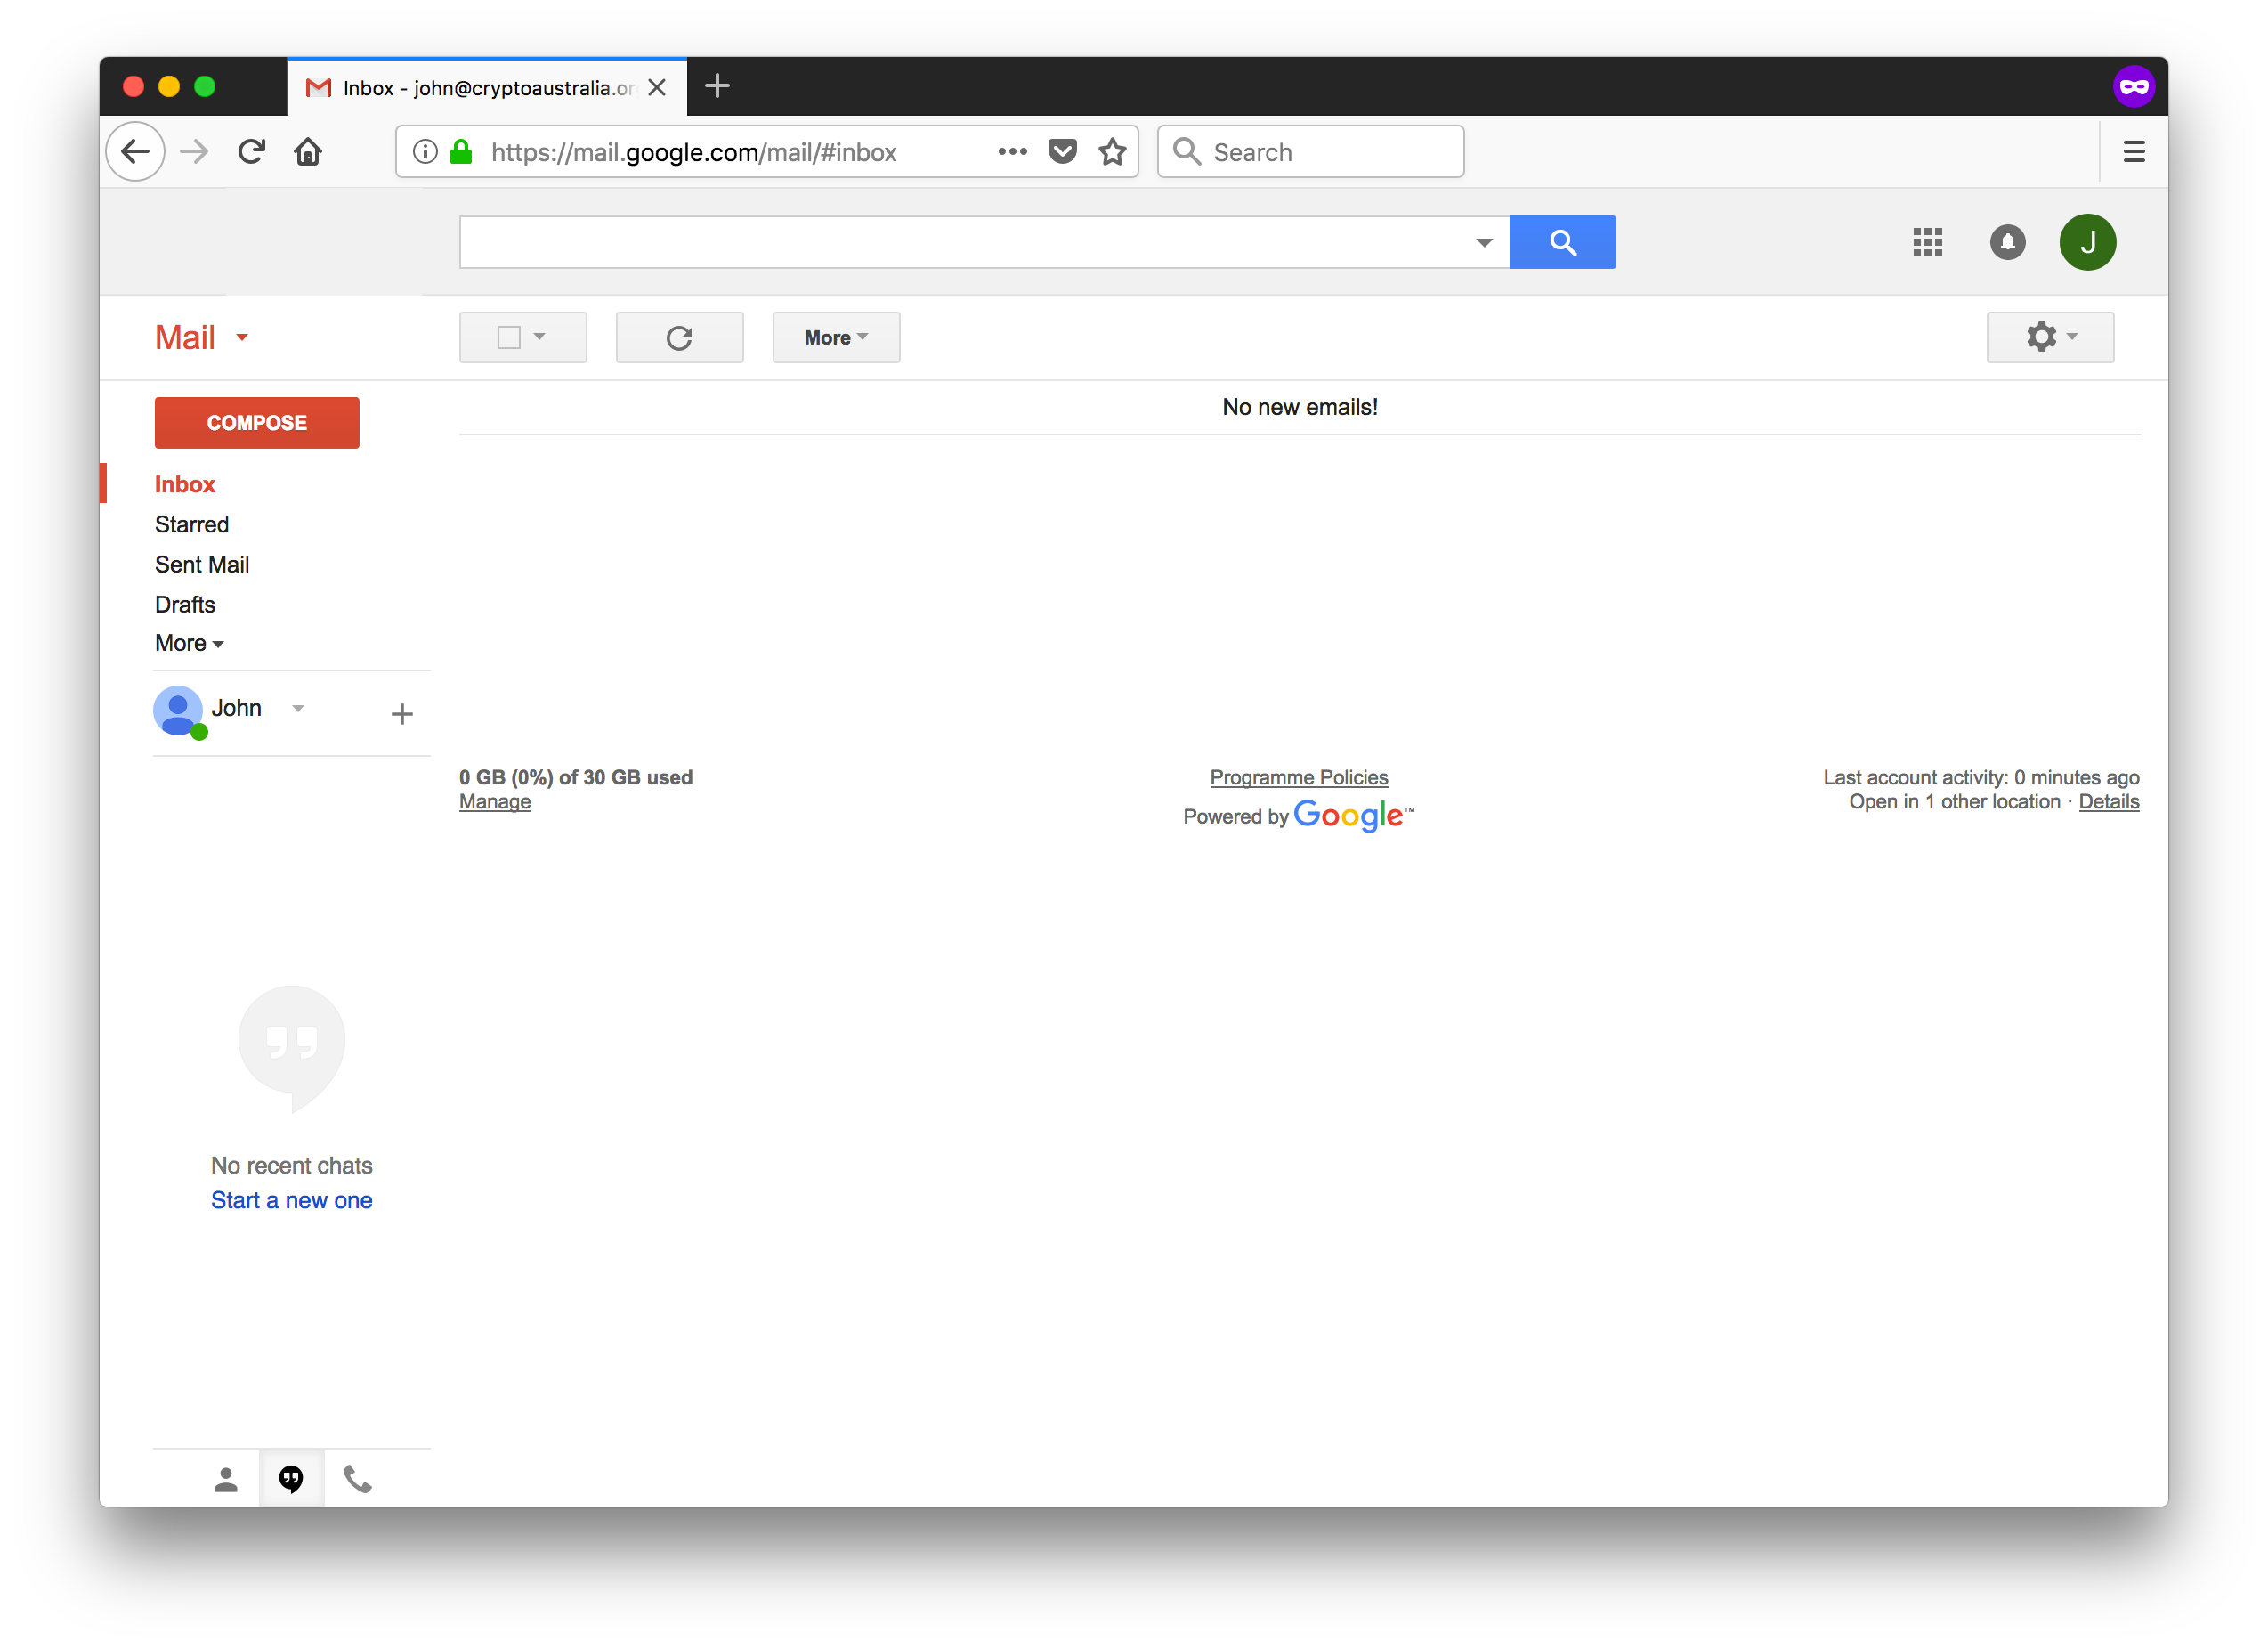Select the Hangouts conversations quote icon
Viewport: 2268px width, 1649px height.
tap(291, 1478)
